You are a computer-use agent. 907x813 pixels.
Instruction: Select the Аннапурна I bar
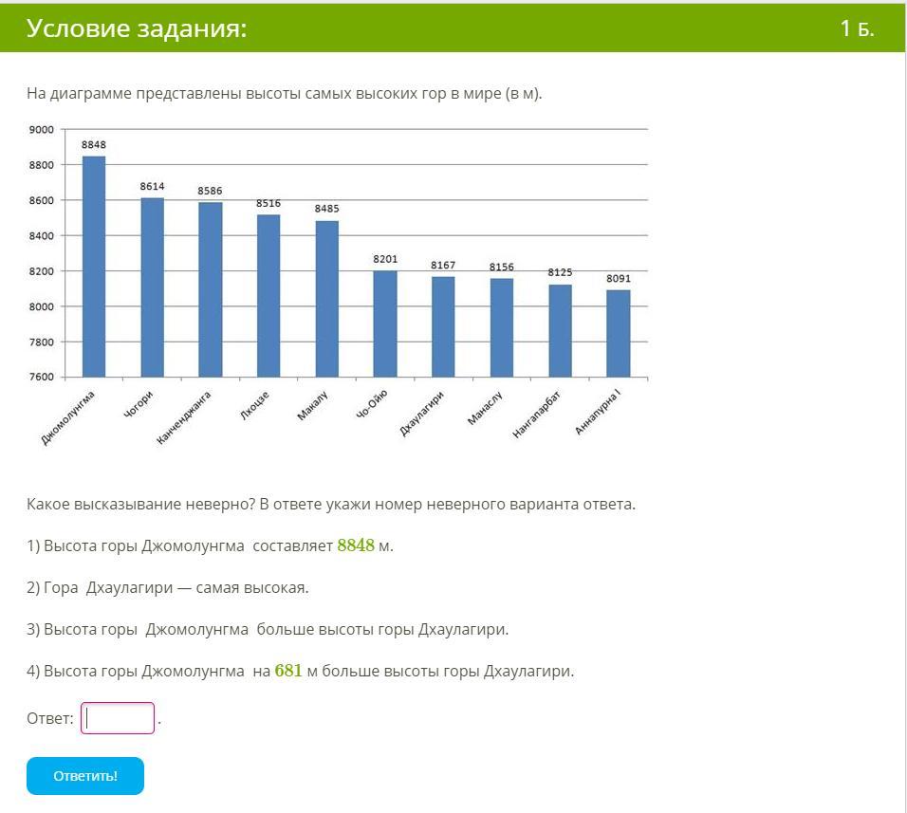pyautogui.click(x=619, y=333)
